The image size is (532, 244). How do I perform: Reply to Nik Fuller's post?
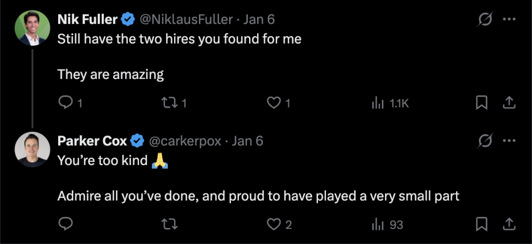coord(65,103)
